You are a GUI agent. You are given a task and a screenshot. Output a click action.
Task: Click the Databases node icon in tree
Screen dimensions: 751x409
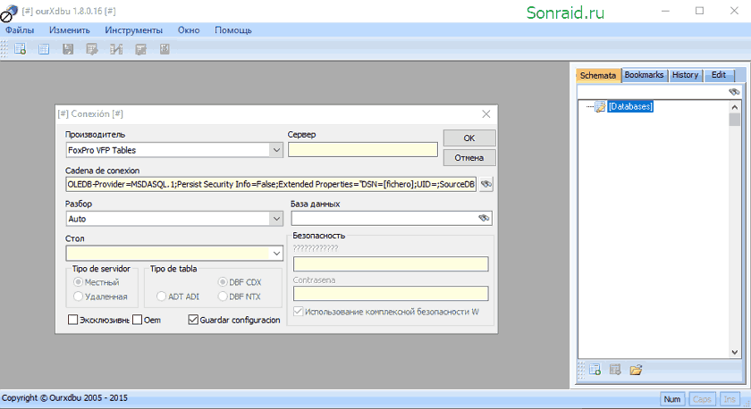(x=600, y=106)
